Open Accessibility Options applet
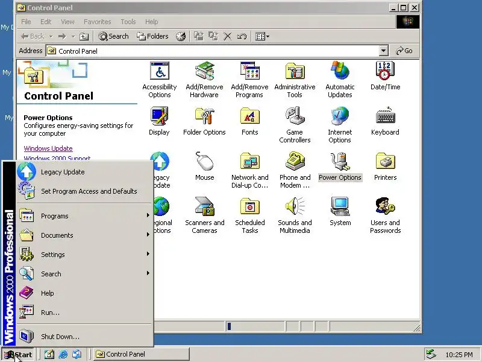 159,80
